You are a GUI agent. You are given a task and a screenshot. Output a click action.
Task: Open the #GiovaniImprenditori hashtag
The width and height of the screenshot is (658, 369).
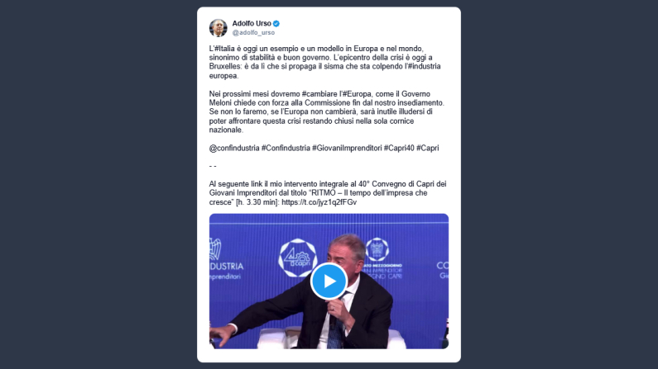347,148
